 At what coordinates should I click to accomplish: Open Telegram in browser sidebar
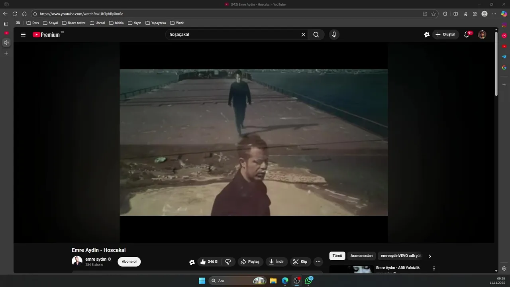tap(504, 57)
